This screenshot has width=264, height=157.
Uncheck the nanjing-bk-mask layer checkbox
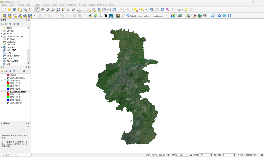click(5, 92)
